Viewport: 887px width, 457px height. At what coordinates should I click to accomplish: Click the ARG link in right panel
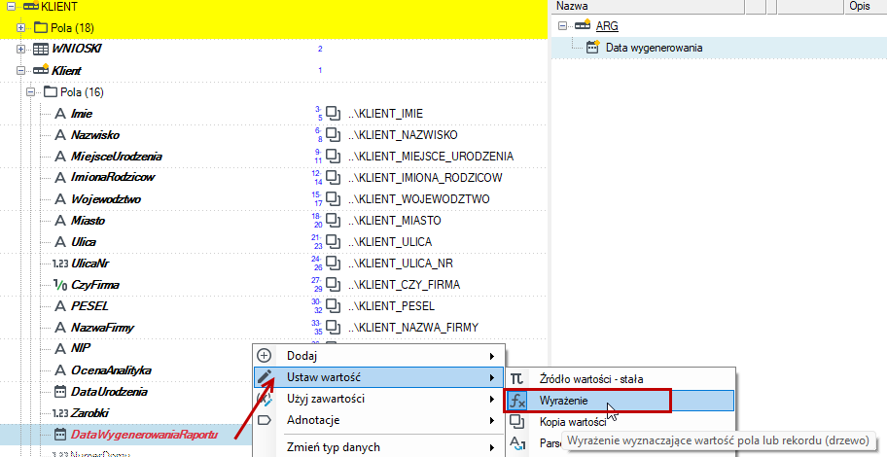pyautogui.click(x=607, y=26)
